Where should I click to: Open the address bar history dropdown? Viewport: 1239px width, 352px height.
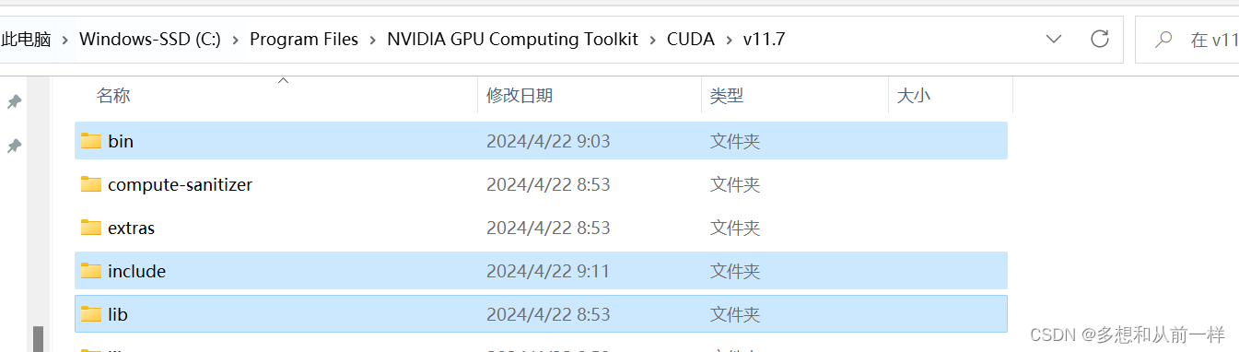(x=1054, y=39)
